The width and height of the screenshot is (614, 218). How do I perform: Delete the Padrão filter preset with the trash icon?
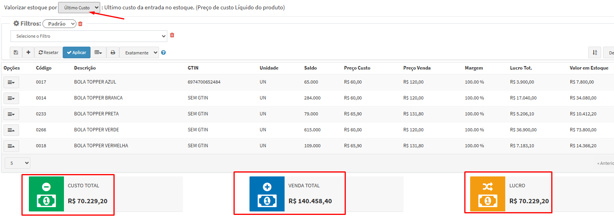80,24
